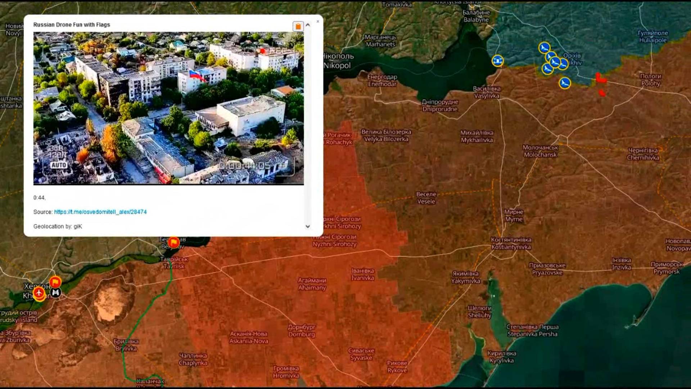This screenshot has width=691, height=389.
Task: Click the red flag marker at Beryslav
Action: click(x=174, y=242)
